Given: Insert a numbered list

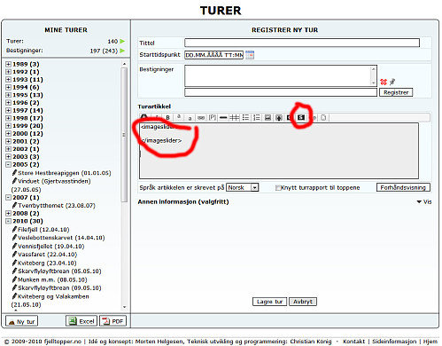Looking at the screenshot, I should coord(257,118).
